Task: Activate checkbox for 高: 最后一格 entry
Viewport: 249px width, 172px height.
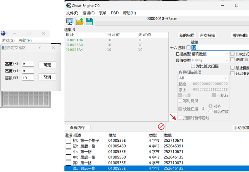Action: [x=68, y=168]
